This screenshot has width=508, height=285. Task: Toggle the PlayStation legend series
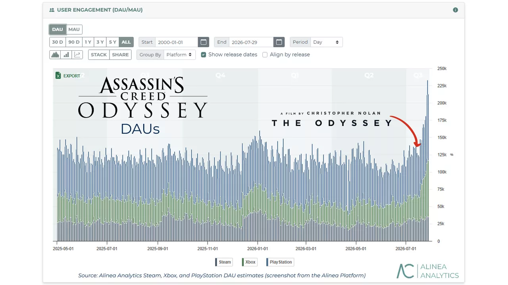[280, 262]
